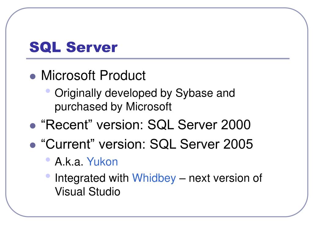Click the bullet beside Recent version line
Viewport: 313px width, 235px height.
point(33,126)
